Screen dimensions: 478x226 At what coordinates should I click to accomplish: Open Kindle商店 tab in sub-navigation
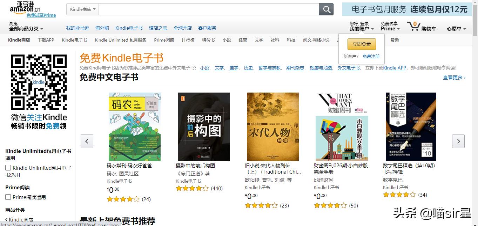[19, 40]
